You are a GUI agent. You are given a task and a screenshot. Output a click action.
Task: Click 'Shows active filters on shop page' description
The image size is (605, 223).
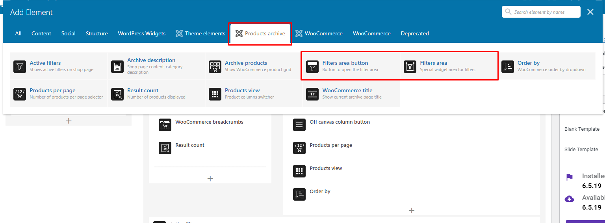tap(61, 69)
